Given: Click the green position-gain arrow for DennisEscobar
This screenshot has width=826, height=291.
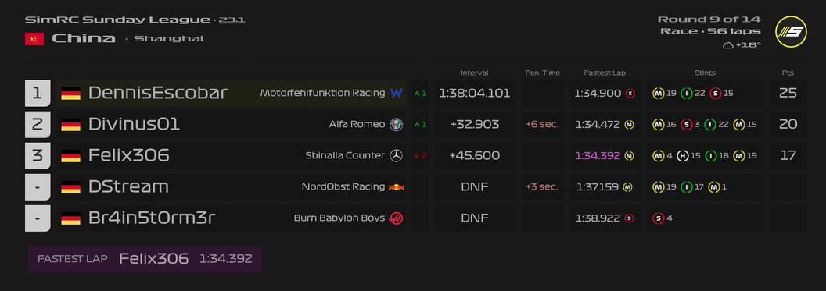Looking at the screenshot, I should 417,94.
